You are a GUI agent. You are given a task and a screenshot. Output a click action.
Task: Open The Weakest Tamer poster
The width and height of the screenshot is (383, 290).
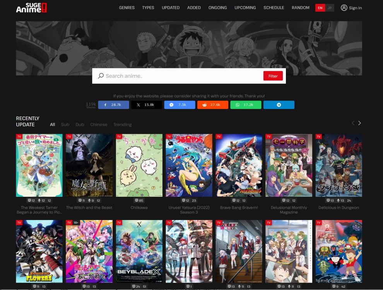39,165
